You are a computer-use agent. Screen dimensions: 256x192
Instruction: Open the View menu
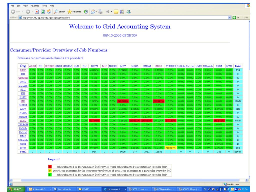click(25, 6)
